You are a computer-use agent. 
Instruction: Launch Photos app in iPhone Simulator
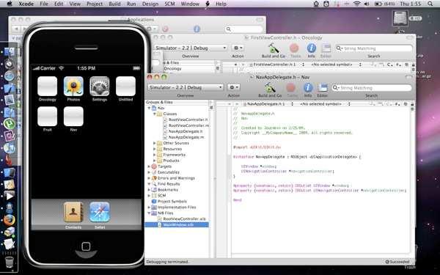[73, 87]
